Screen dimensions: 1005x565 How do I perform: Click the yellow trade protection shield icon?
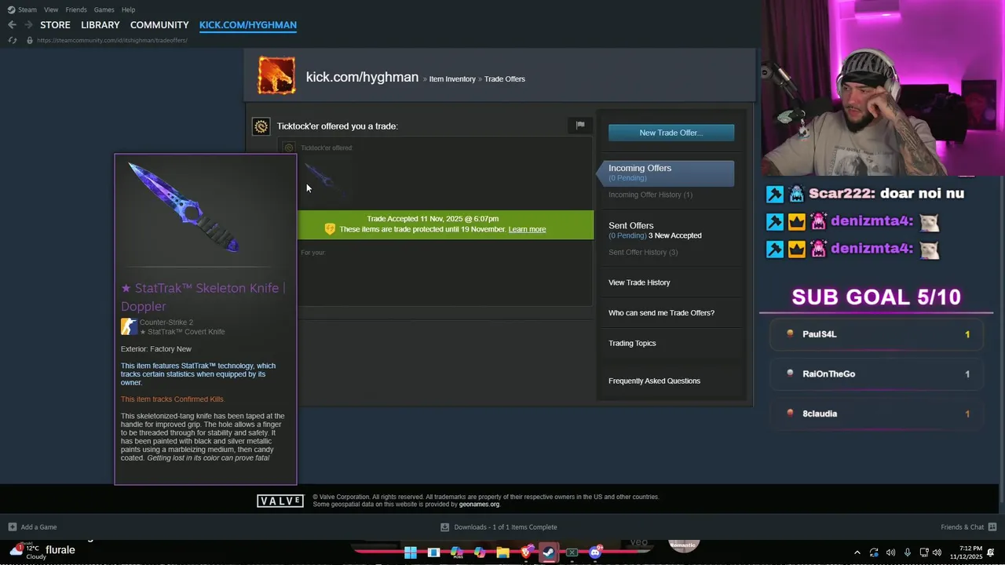point(330,228)
